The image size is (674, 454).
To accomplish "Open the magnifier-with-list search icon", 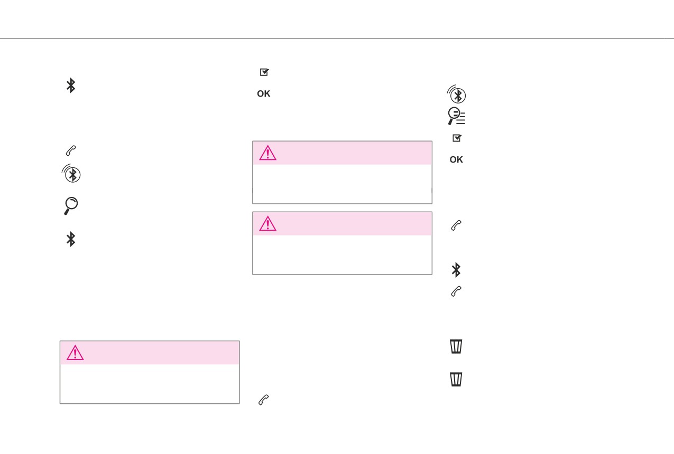I will tap(457, 116).
